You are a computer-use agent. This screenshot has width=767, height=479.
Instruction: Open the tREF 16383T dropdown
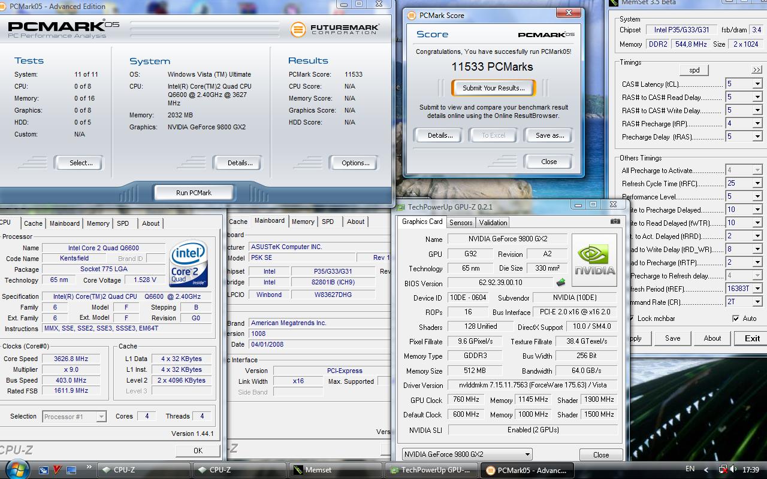(x=757, y=289)
